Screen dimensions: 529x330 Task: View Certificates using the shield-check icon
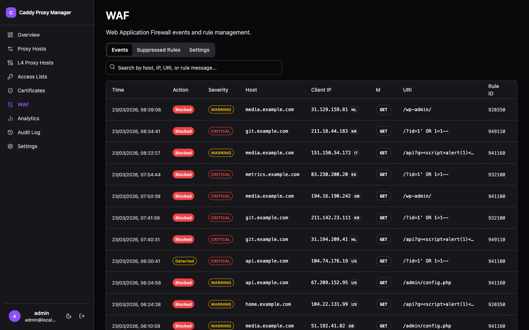pyautogui.click(x=10, y=91)
